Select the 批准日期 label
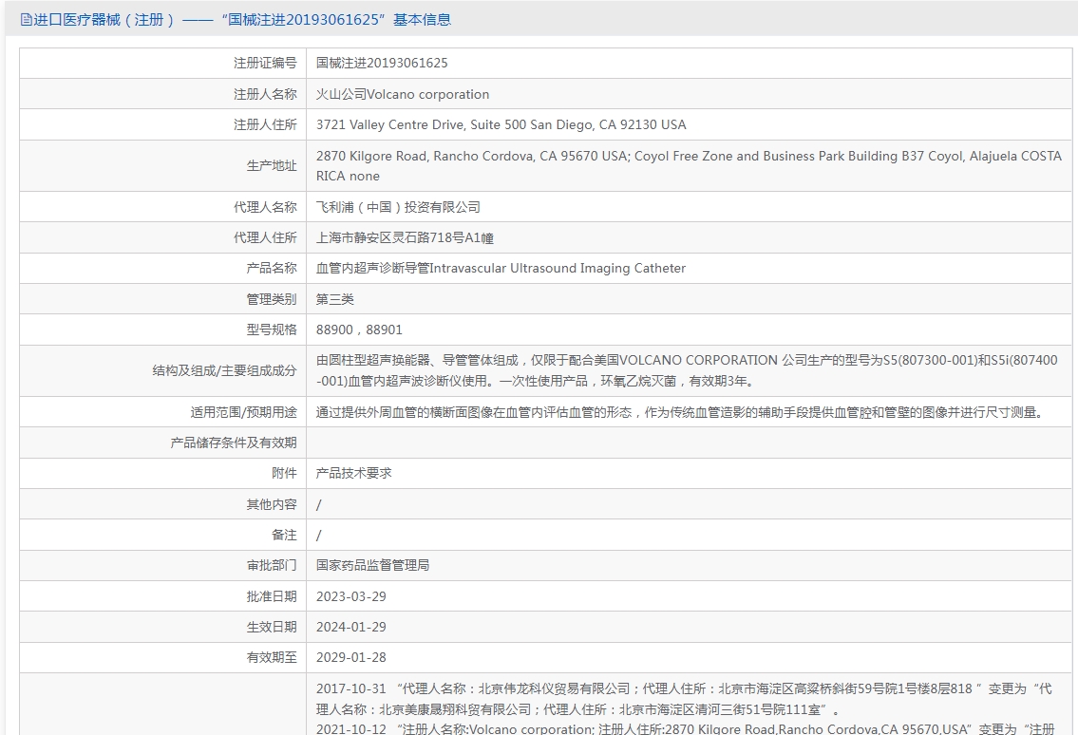 [x=272, y=596]
